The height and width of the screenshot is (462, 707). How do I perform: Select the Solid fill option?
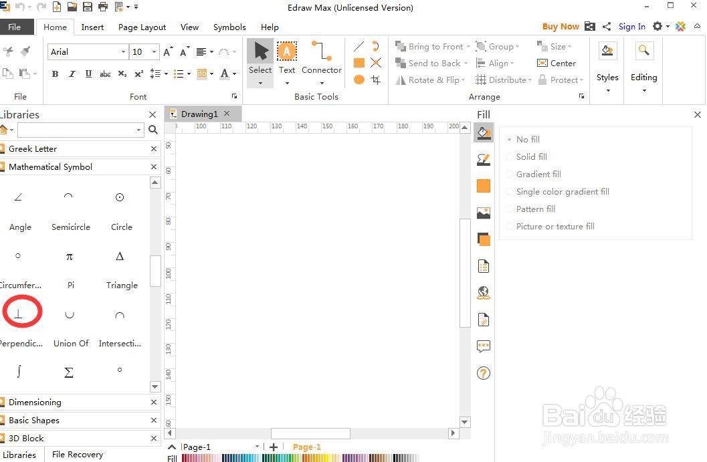tap(526, 157)
